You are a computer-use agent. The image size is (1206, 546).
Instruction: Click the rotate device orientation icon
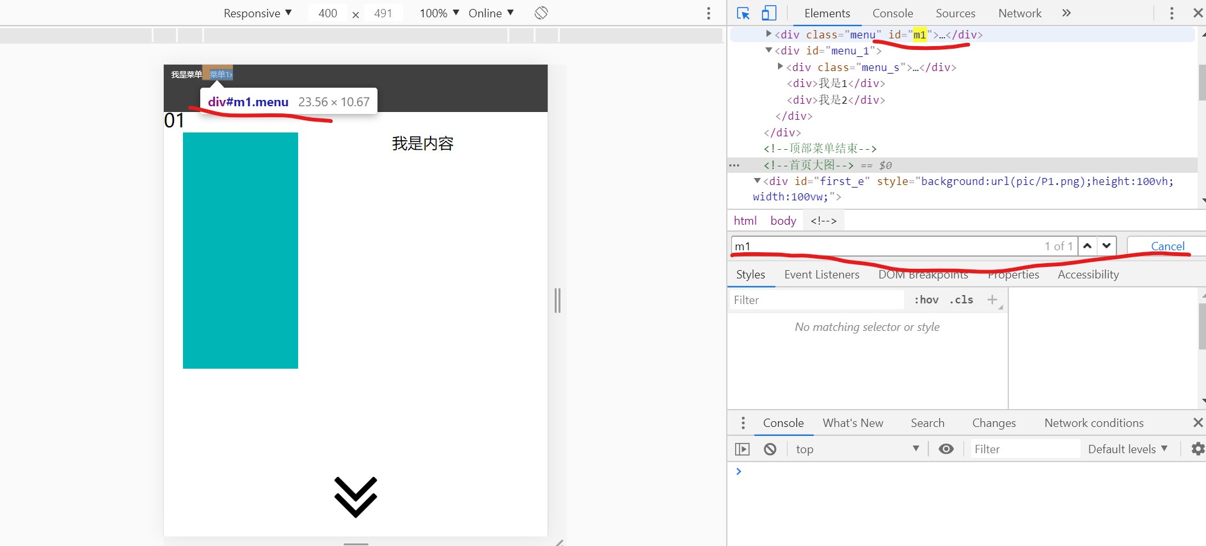(541, 13)
